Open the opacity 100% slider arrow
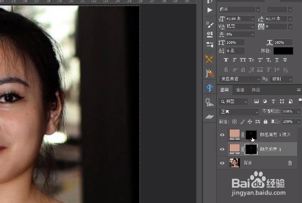The image size is (302, 203). click(299, 111)
